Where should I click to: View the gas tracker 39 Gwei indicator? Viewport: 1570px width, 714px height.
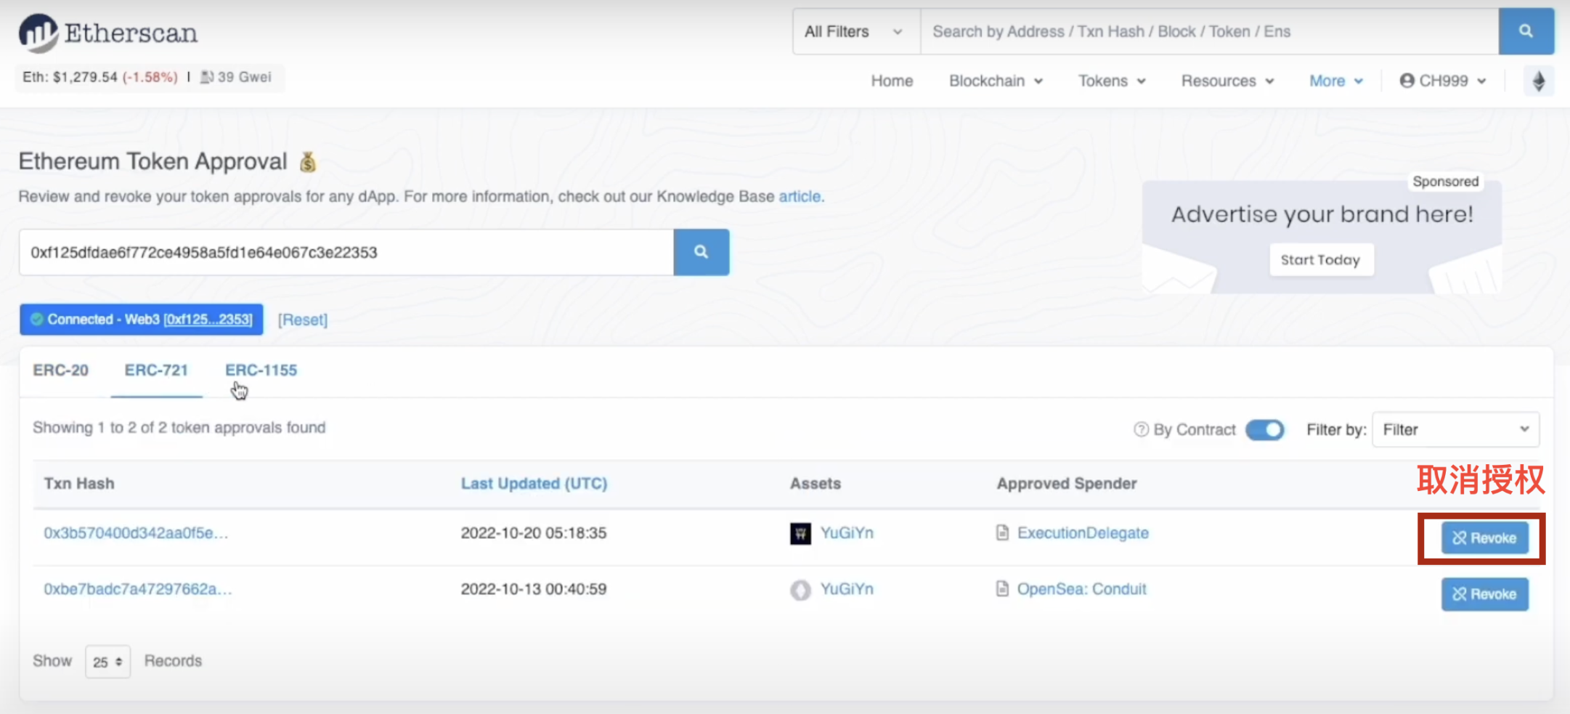pos(236,77)
